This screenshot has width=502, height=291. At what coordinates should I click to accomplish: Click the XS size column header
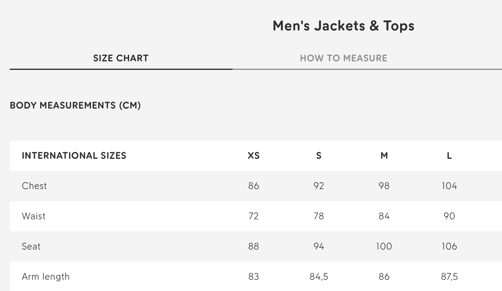(253, 155)
